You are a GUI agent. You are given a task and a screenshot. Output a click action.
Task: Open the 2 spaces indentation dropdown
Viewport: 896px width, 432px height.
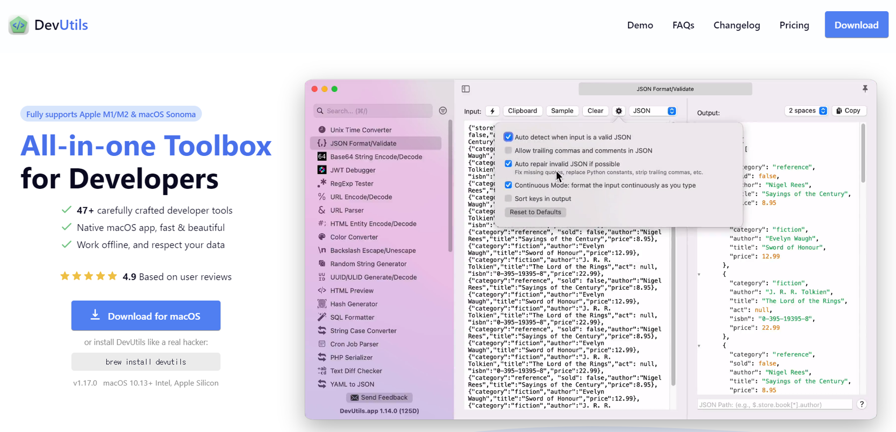point(806,111)
